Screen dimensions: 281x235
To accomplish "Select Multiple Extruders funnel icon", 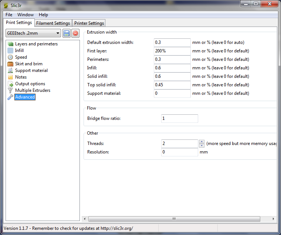I will (10, 90).
